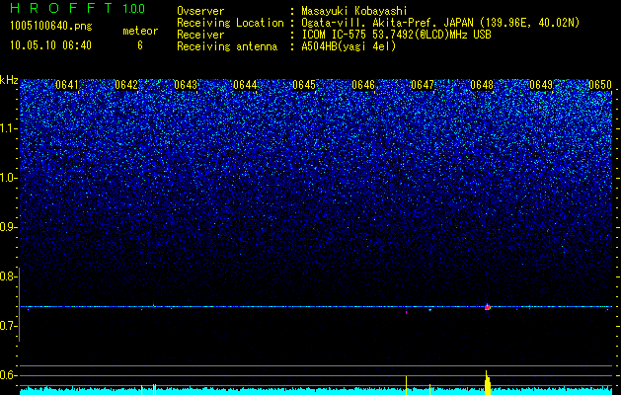Click the 0.7 kHz axis label
Image resolution: width=621 pixels, height=395 pixels.
coord(8,326)
